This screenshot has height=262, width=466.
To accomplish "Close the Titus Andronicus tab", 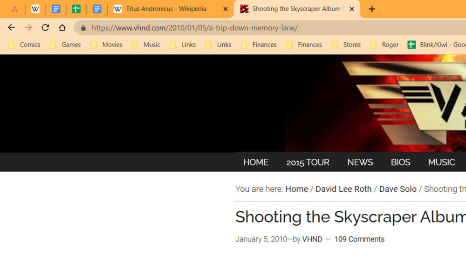I will pyautogui.click(x=226, y=9).
